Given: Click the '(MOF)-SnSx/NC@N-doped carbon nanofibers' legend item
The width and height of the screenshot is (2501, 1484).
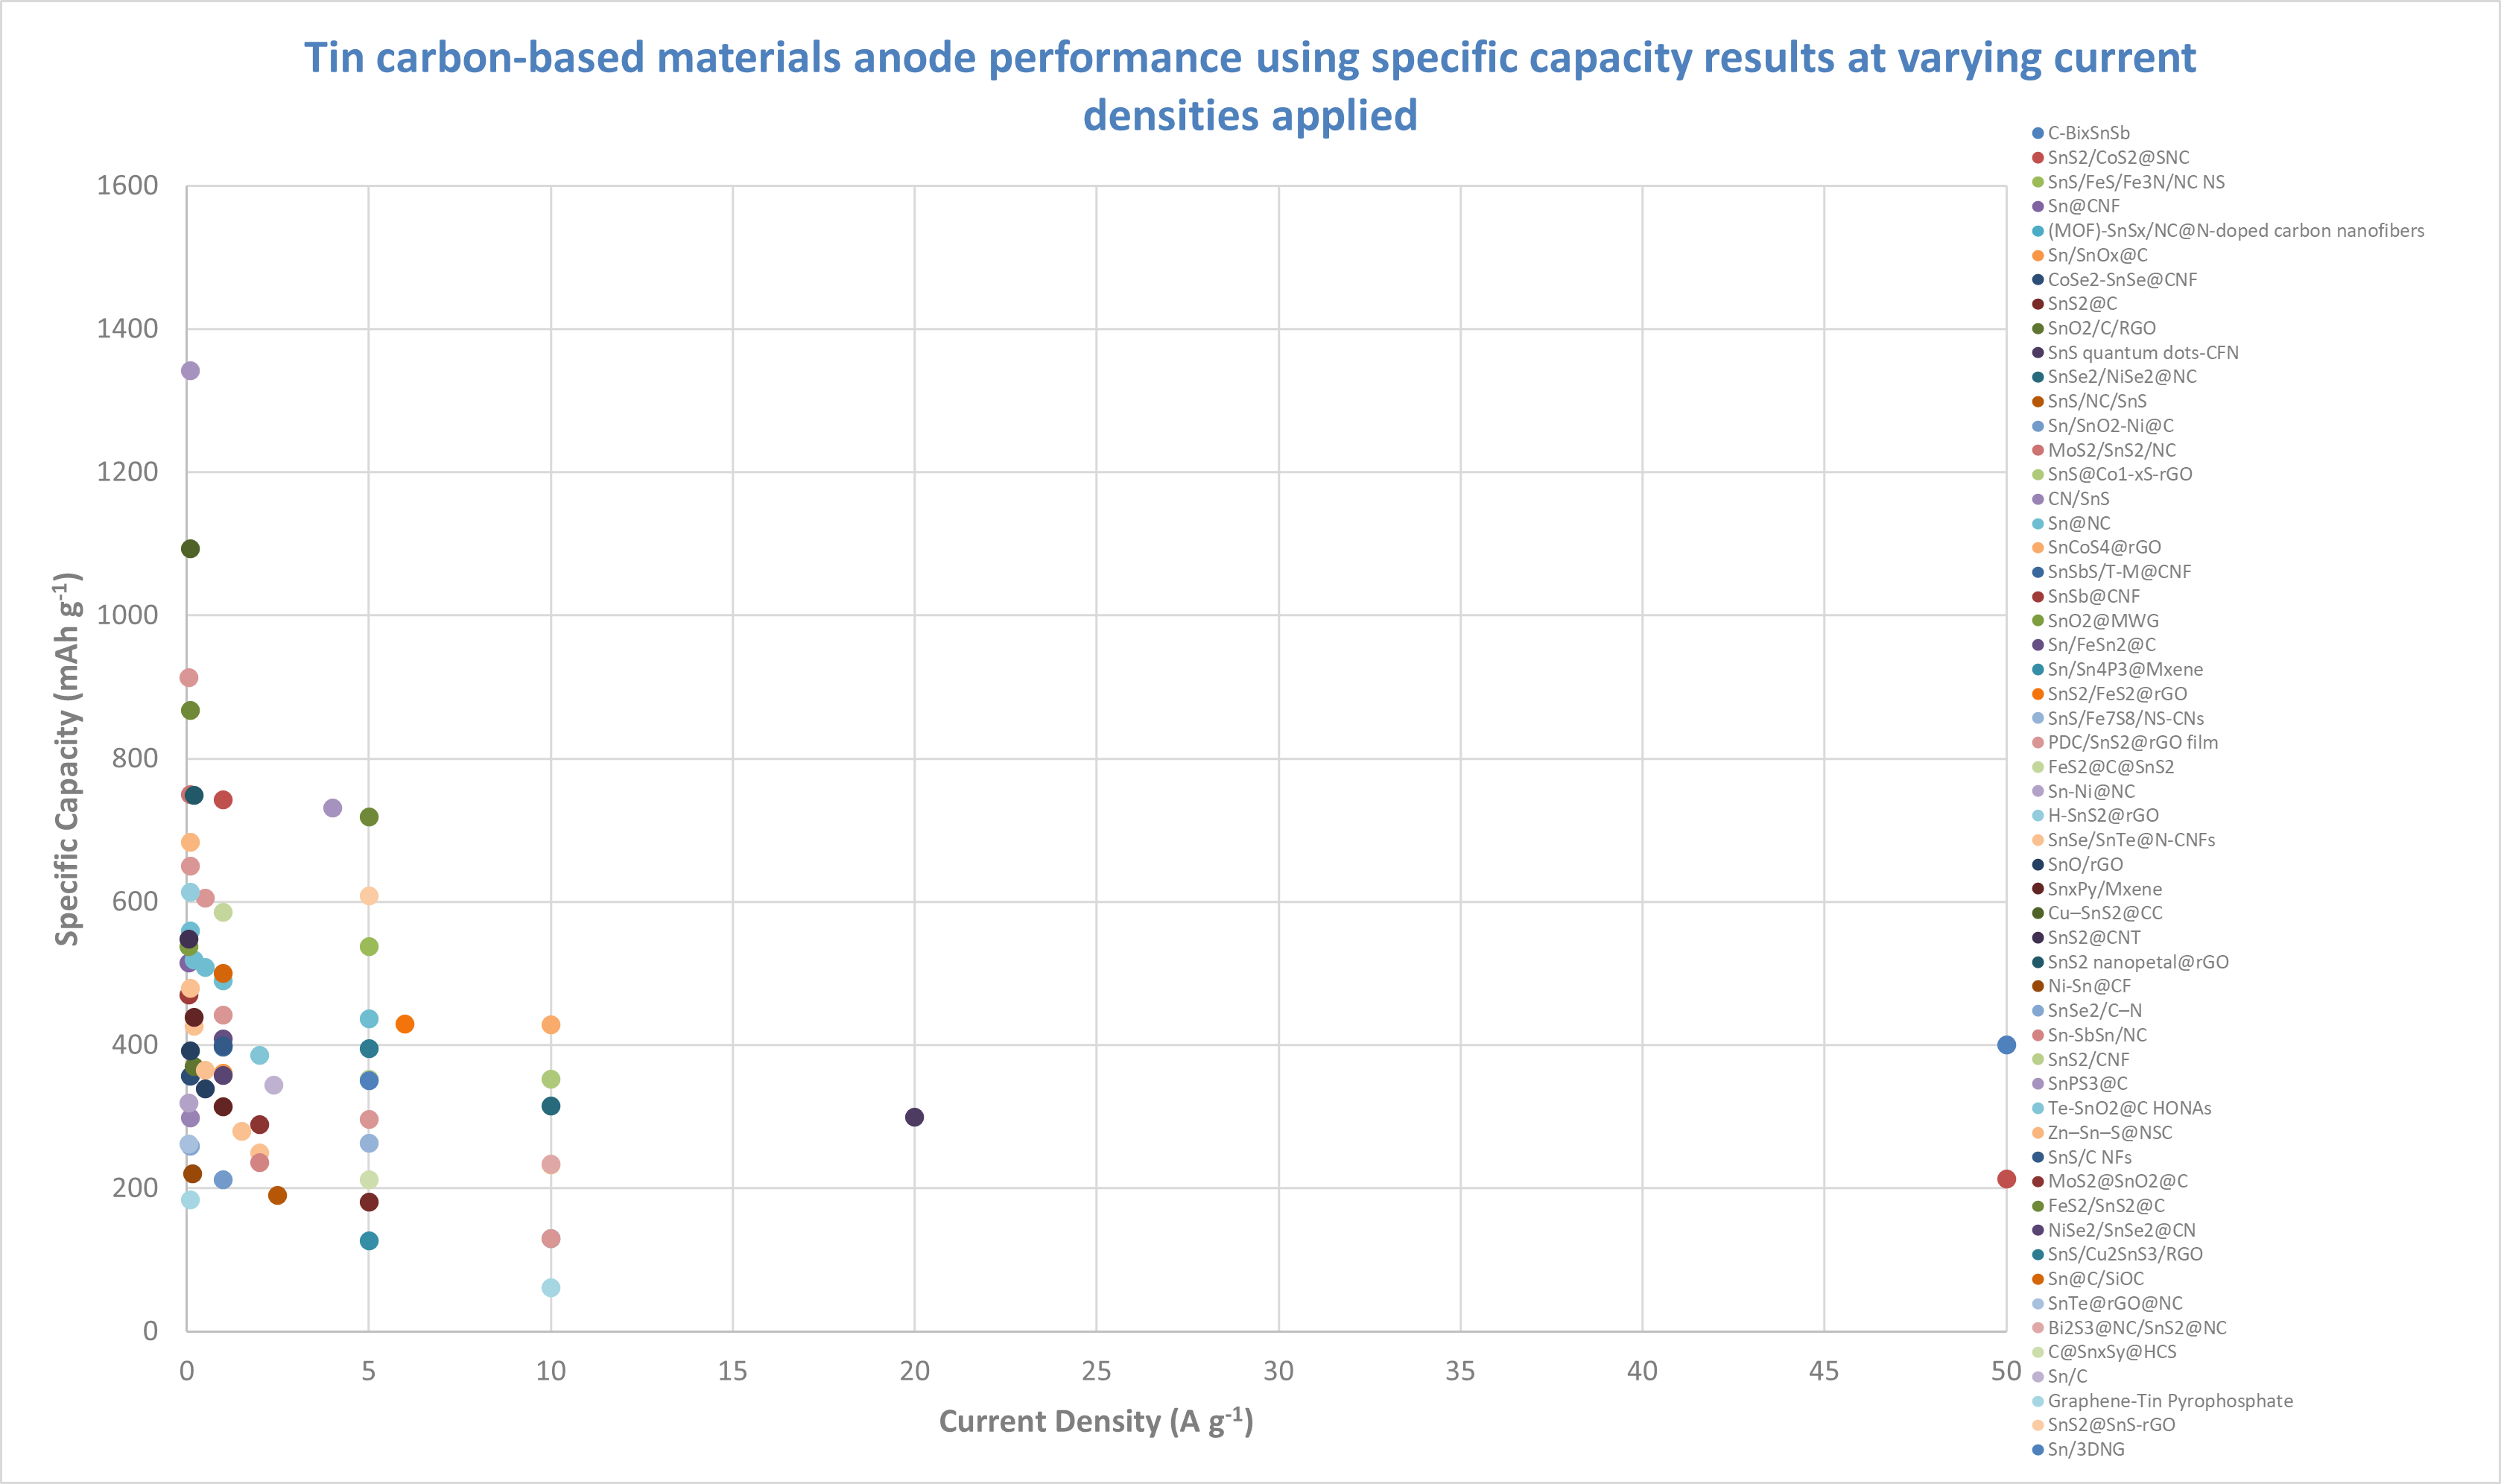Looking at the screenshot, I should click(2235, 231).
